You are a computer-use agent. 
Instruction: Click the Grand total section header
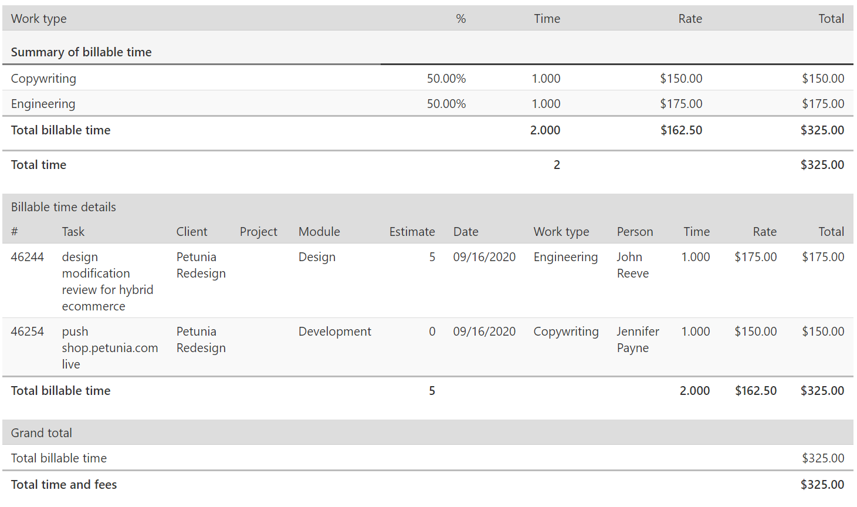42,433
